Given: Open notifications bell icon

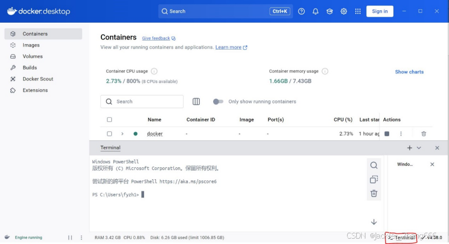Looking at the screenshot, I should (315, 11).
